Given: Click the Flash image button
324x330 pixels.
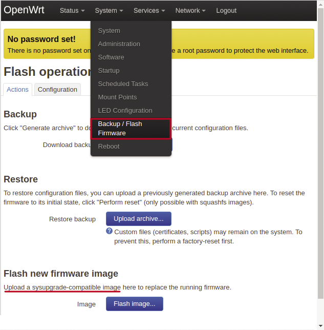Looking at the screenshot, I should 134,304.
